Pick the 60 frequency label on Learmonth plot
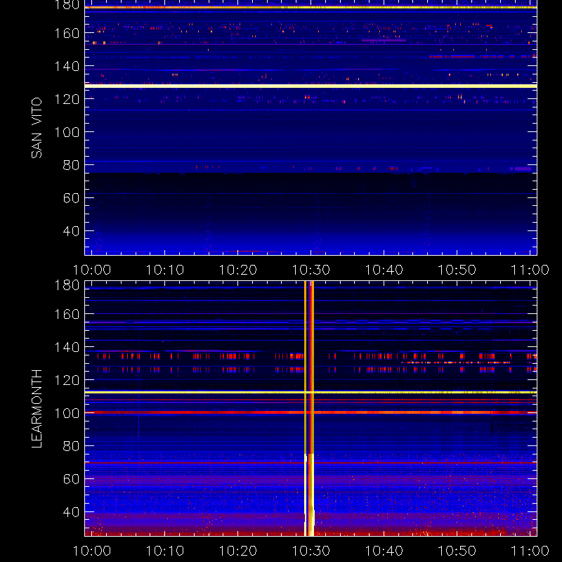 click(71, 479)
